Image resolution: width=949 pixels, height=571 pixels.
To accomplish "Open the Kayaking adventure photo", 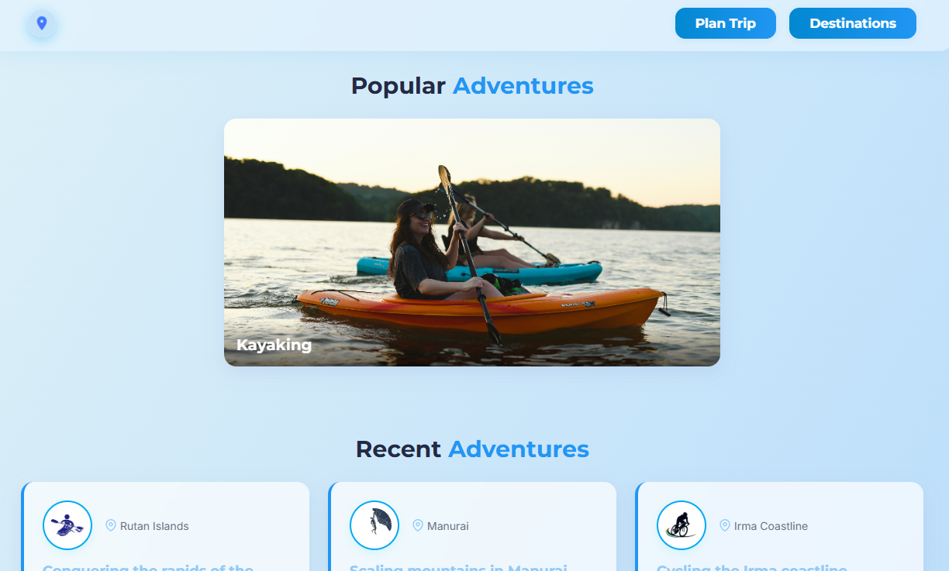I will [472, 243].
